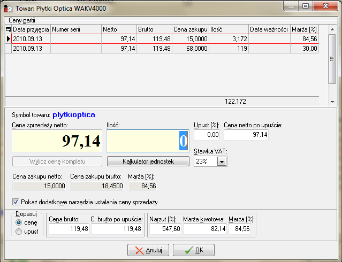Sort by 'Data przyjęcia' column header
Screen dimensions: 342x262
coord(31,29)
